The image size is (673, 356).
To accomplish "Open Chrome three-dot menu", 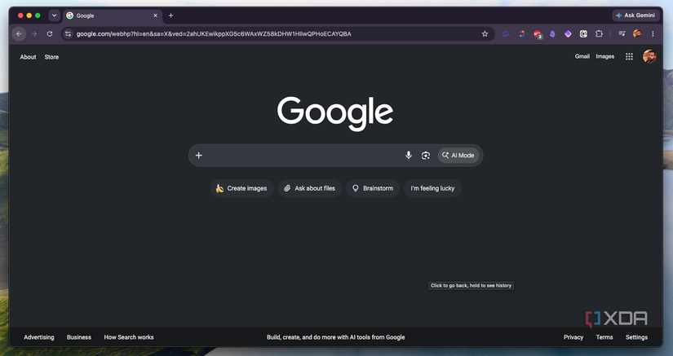I will click(653, 34).
